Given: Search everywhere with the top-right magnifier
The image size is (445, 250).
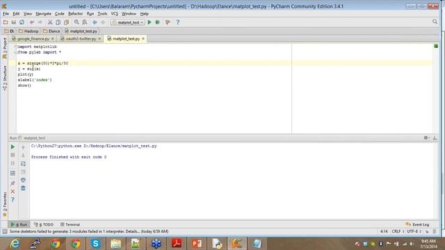Looking at the screenshot, I should coord(435,22).
